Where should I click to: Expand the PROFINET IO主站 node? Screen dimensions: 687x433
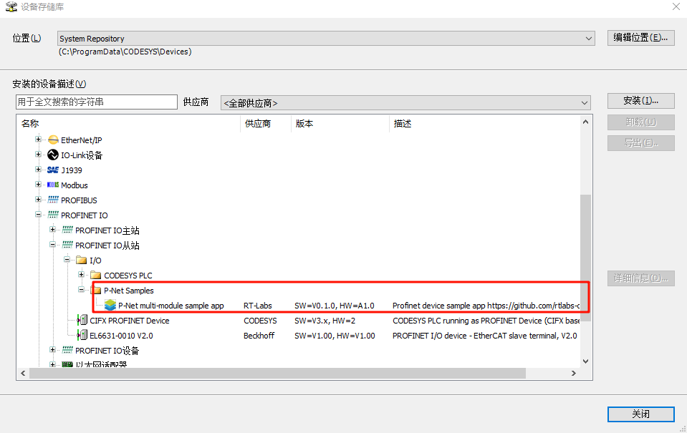(x=53, y=230)
